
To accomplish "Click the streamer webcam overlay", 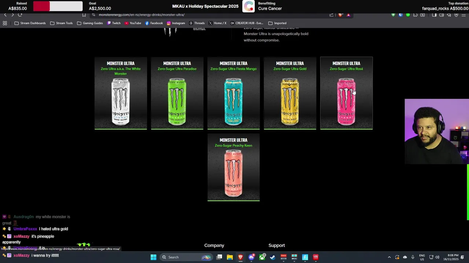I will [x=437, y=131].
